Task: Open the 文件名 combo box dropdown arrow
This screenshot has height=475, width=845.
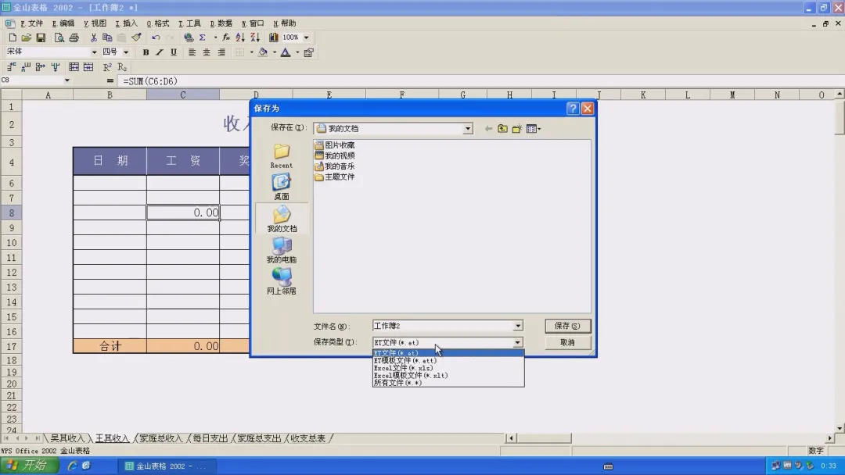Action: coord(517,326)
